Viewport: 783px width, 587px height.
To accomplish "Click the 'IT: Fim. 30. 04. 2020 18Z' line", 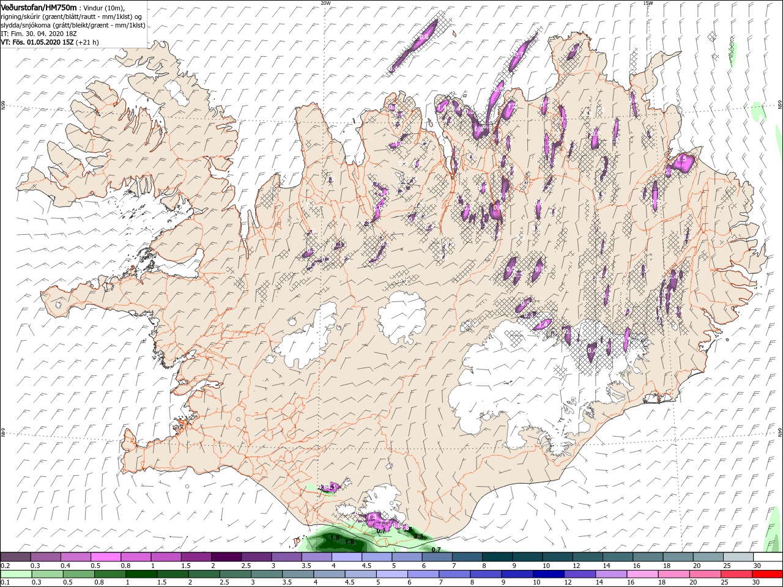I will [x=38, y=34].
